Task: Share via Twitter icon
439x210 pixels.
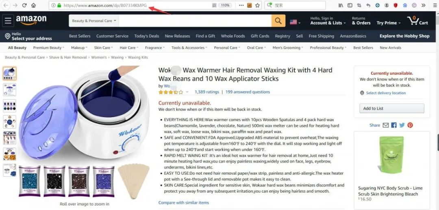Action: coord(402,125)
